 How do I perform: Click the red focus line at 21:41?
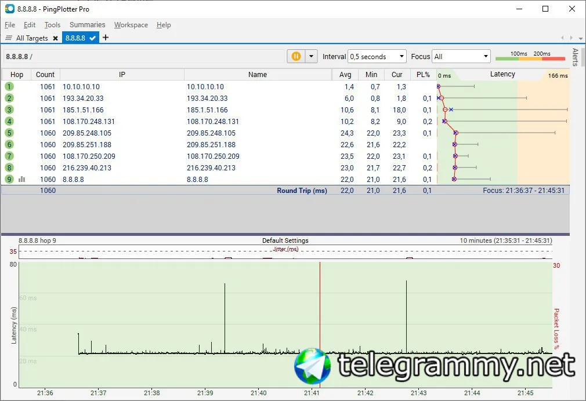click(x=320, y=324)
